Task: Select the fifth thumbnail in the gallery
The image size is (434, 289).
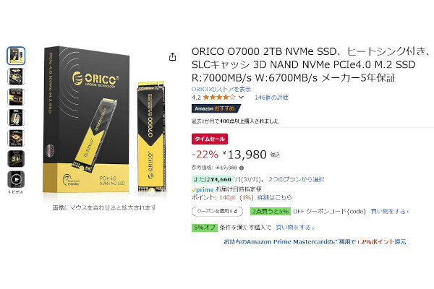Action: (16, 138)
